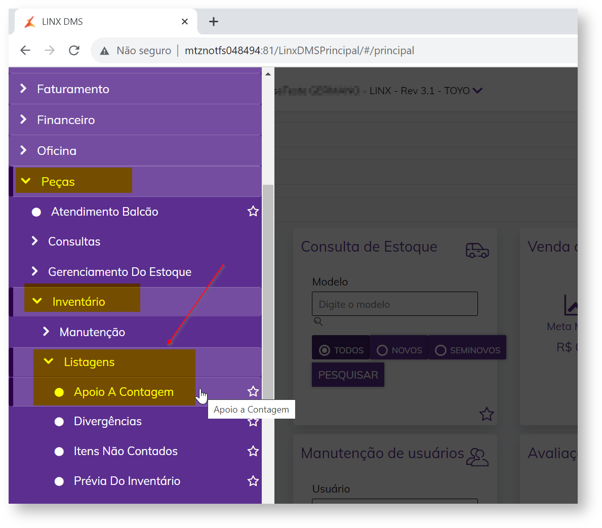The height and width of the screenshot is (528, 602).
Task: Click sidebar scrollbar up arrow
Action: tap(268, 74)
